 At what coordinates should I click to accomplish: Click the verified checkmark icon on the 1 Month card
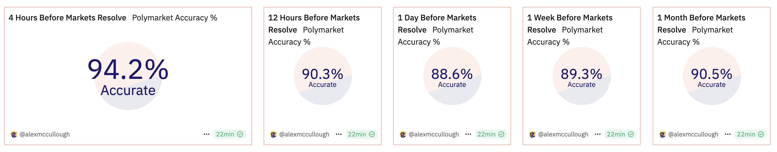(761, 134)
